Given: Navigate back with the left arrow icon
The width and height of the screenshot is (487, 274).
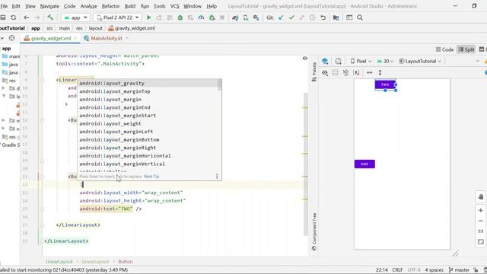Looking at the screenshot, I should [x=27, y=18].
